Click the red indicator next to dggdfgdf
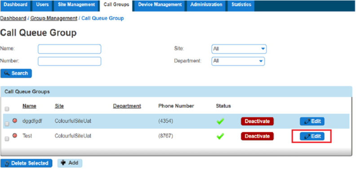The width and height of the screenshot is (356, 169). (15, 121)
